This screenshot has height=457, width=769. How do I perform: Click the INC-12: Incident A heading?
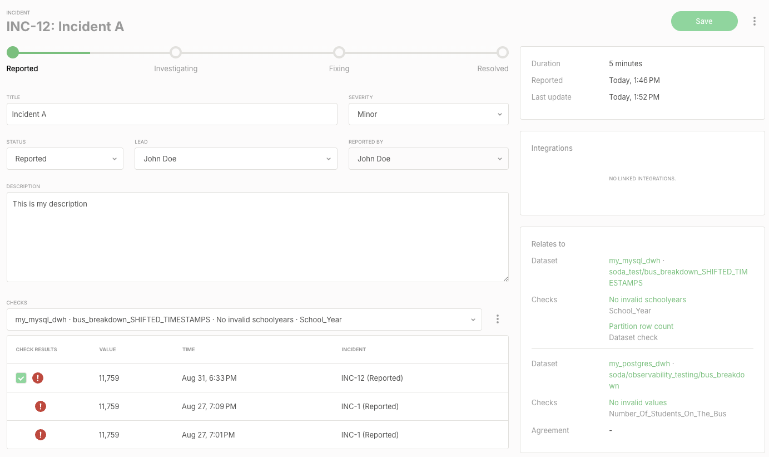pyautogui.click(x=65, y=26)
